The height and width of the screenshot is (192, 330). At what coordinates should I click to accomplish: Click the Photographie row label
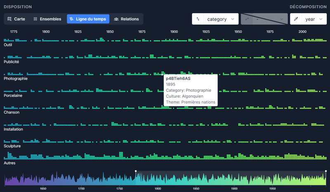[16, 79]
